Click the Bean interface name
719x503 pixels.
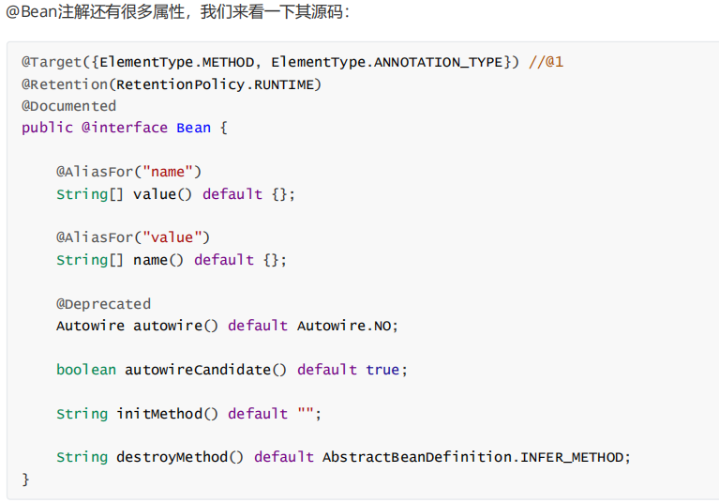(x=193, y=128)
